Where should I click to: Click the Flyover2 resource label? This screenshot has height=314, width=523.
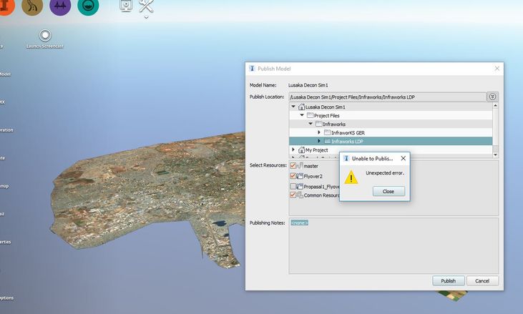(x=313, y=177)
